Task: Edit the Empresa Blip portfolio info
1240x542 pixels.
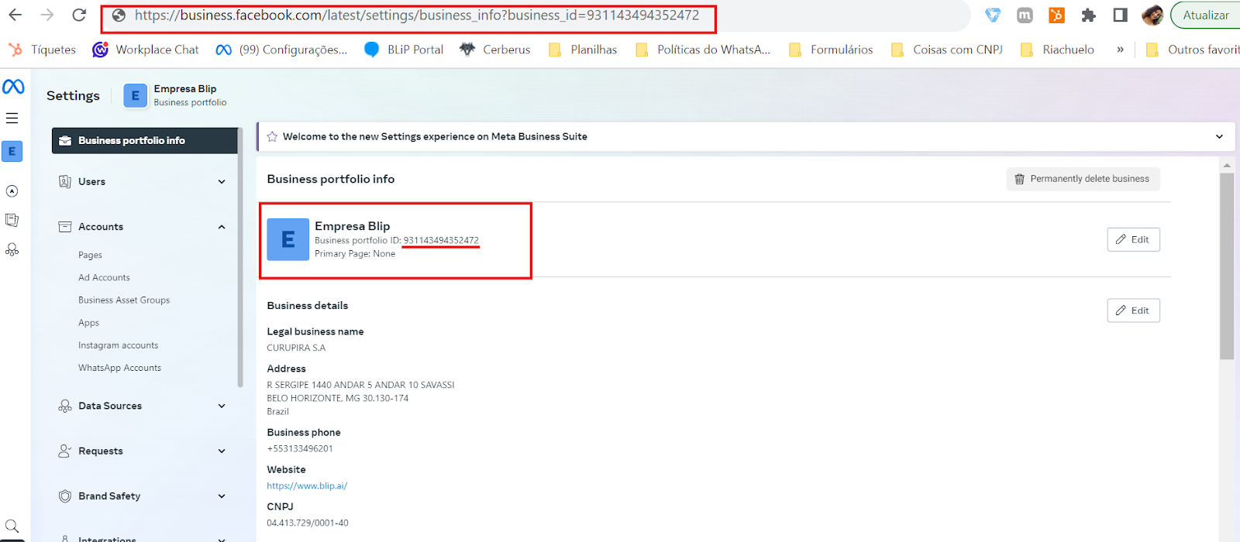Action: (x=1133, y=239)
